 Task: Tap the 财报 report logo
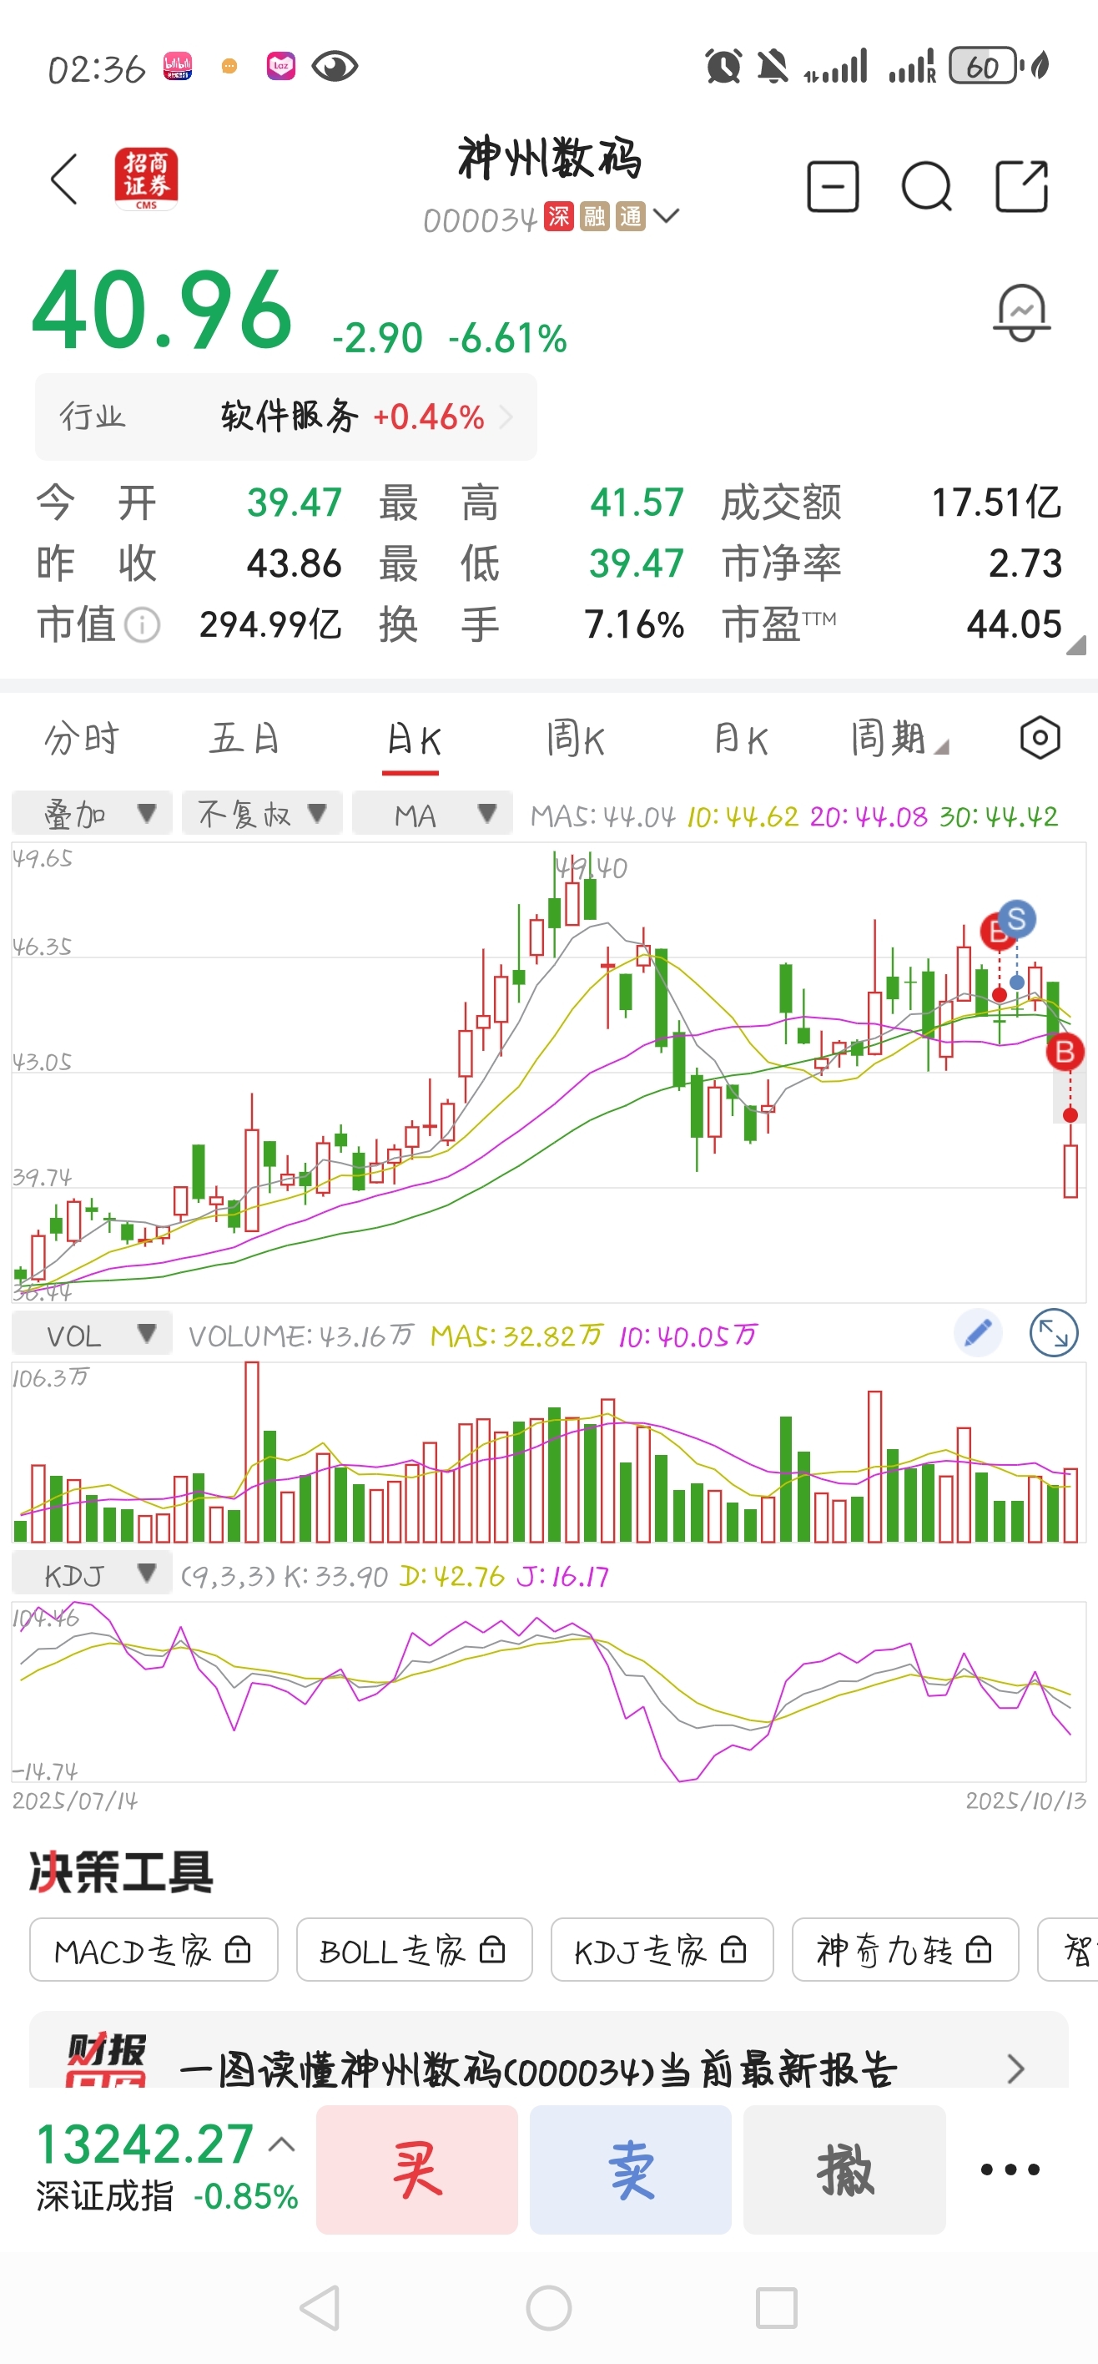105,2060
